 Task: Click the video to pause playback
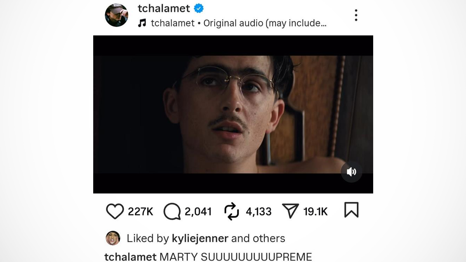233,114
